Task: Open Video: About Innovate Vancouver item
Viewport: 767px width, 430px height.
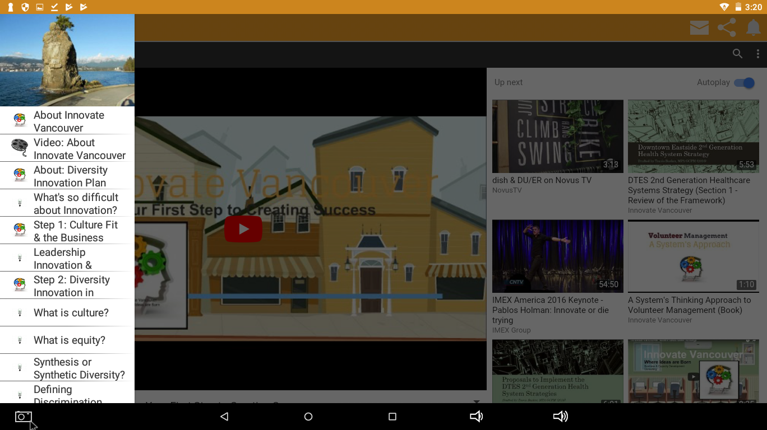Action: click(67, 148)
